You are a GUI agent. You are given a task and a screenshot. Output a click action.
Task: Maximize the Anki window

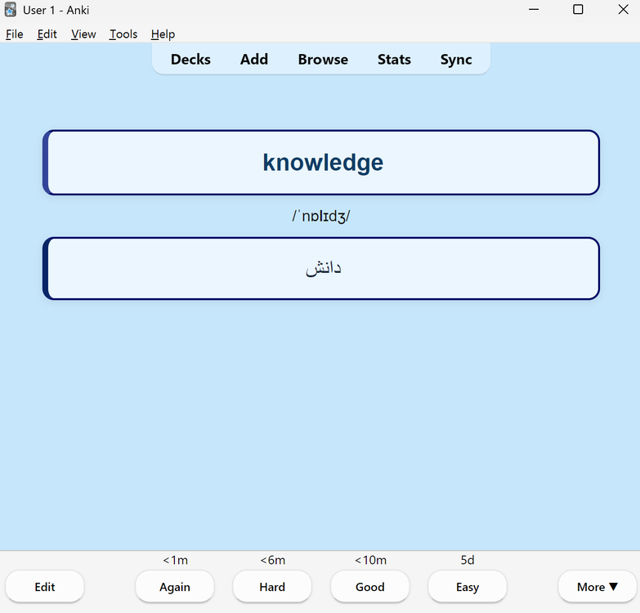pyautogui.click(x=578, y=9)
